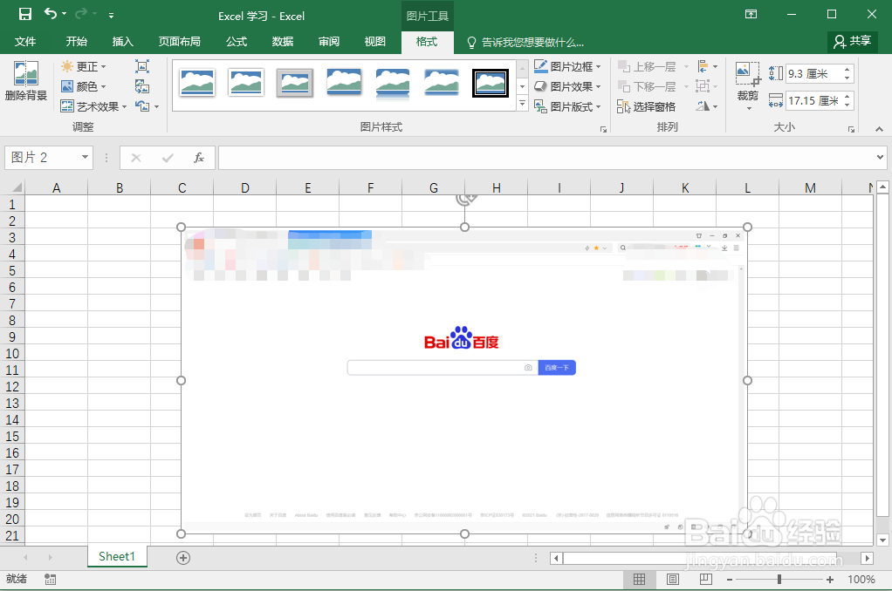Click the Change Picture icon
892x591 pixels.
[x=142, y=86]
